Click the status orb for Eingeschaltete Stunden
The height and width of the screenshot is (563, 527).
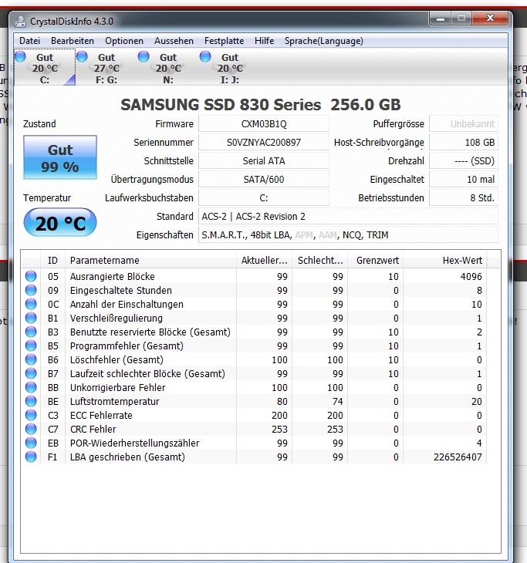(x=31, y=290)
